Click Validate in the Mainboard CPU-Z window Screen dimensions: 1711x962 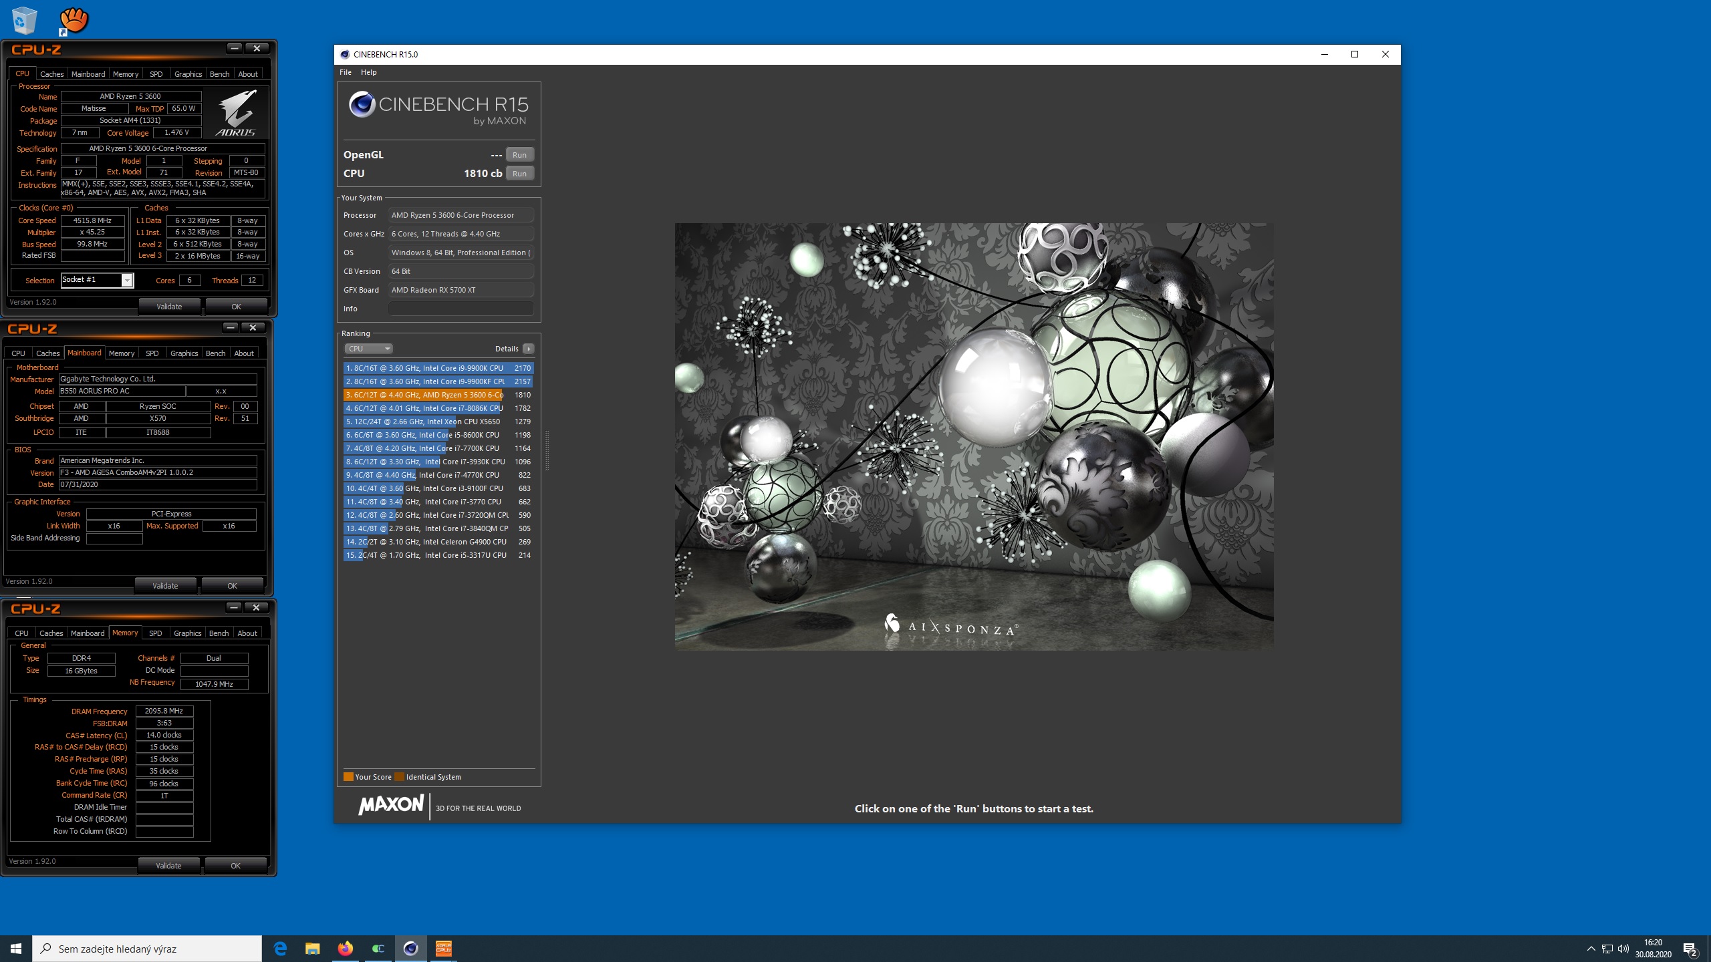(165, 586)
